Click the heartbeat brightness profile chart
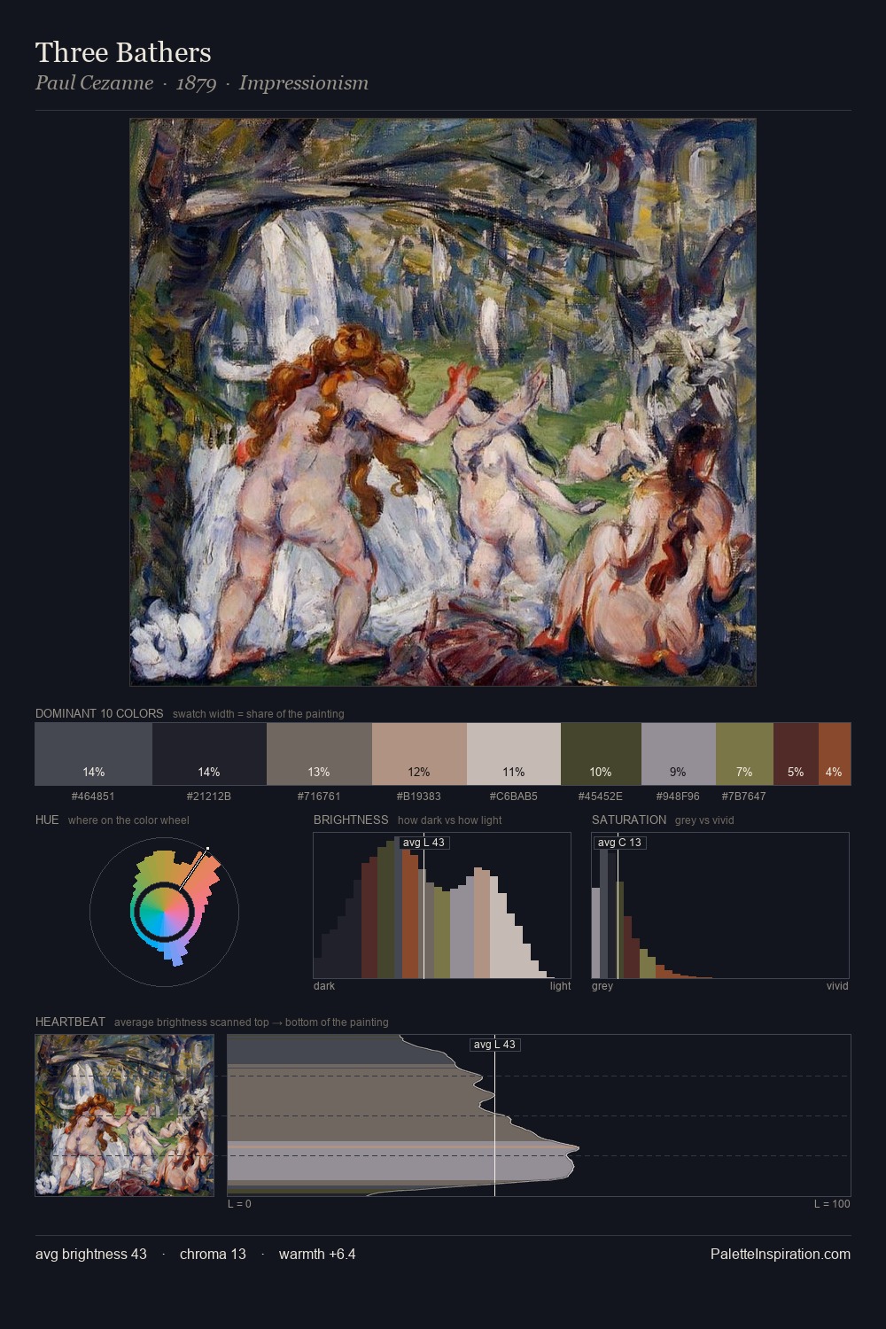The image size is (886, 1329). click(539, 1115)
